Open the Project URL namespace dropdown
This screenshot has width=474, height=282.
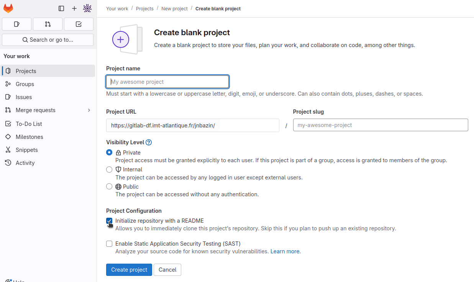[x=192, y=125]
